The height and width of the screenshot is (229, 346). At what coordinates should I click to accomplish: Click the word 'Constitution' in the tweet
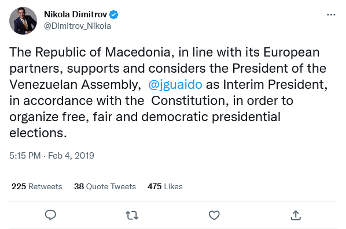tap(188, 101)
